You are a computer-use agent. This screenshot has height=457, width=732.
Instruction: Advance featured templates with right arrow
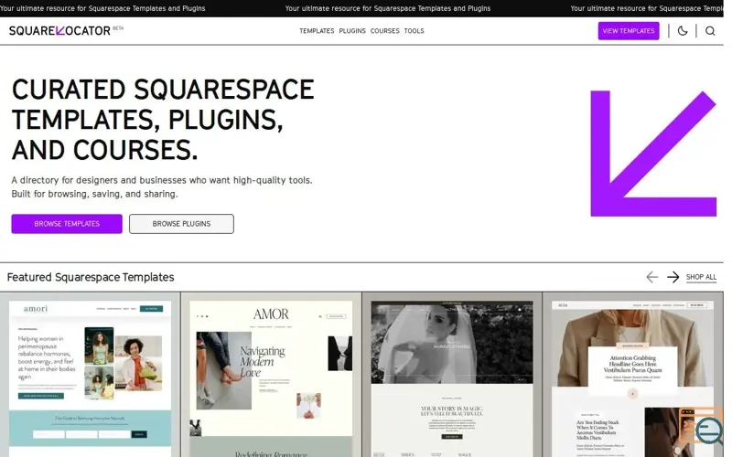pyautogui.click(x=673, y=277)
